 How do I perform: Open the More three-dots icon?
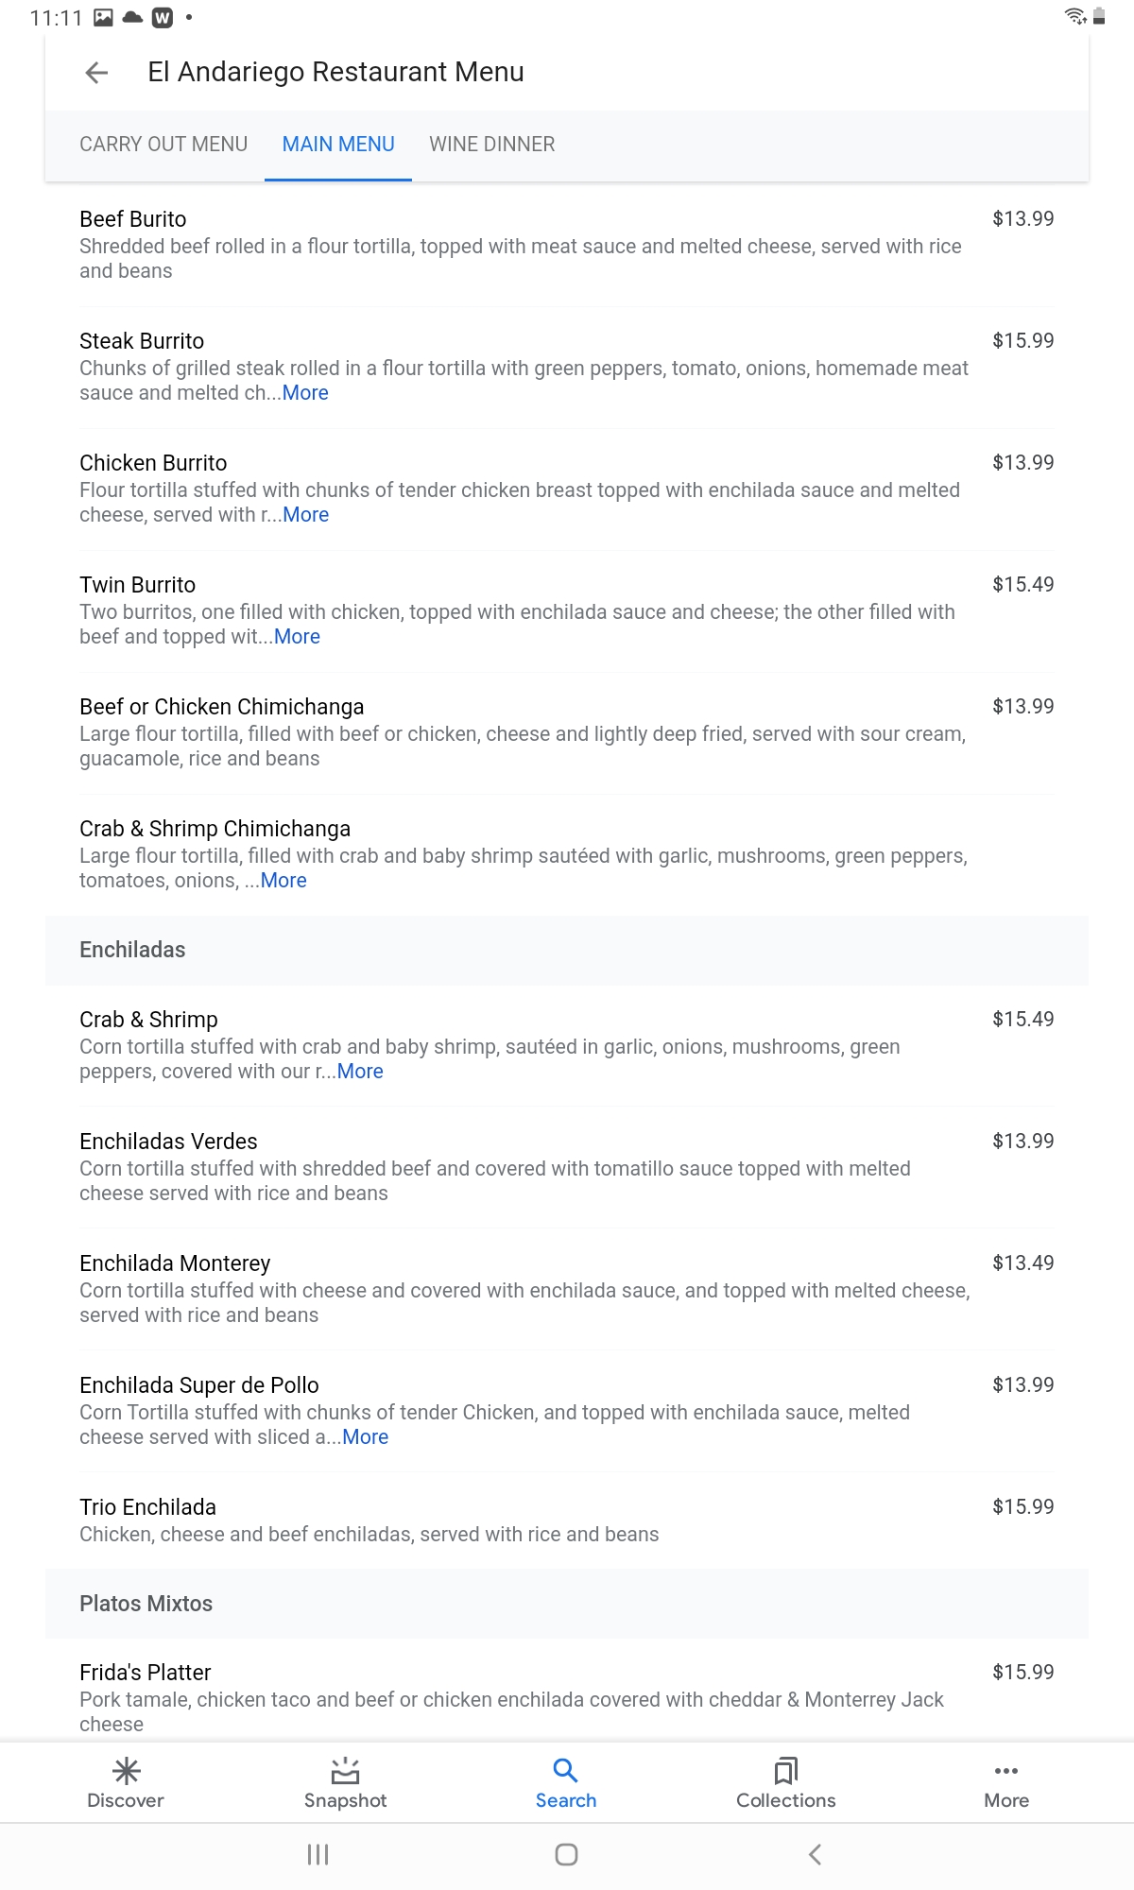(x=1006, y=1770)
